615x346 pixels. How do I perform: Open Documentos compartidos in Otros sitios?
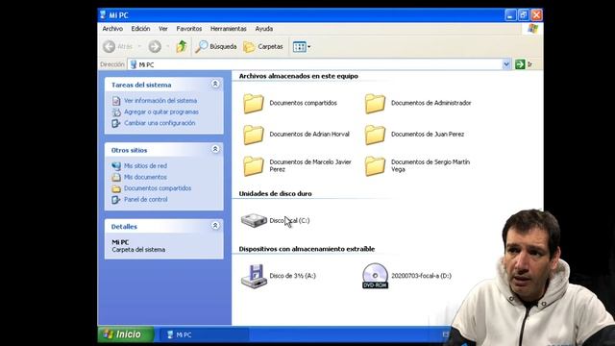point(158,188)
